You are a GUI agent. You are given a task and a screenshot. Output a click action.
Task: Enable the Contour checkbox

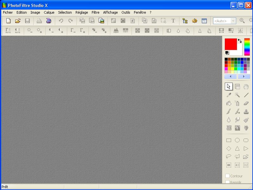click(228, 176)
